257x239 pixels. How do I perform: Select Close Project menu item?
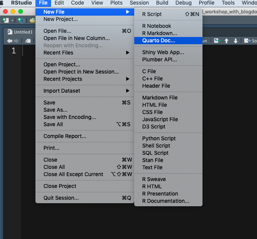pyautogui.click(x=85, y=186)
